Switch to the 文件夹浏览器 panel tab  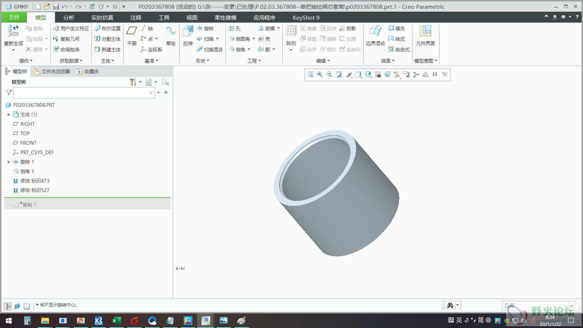52,71
